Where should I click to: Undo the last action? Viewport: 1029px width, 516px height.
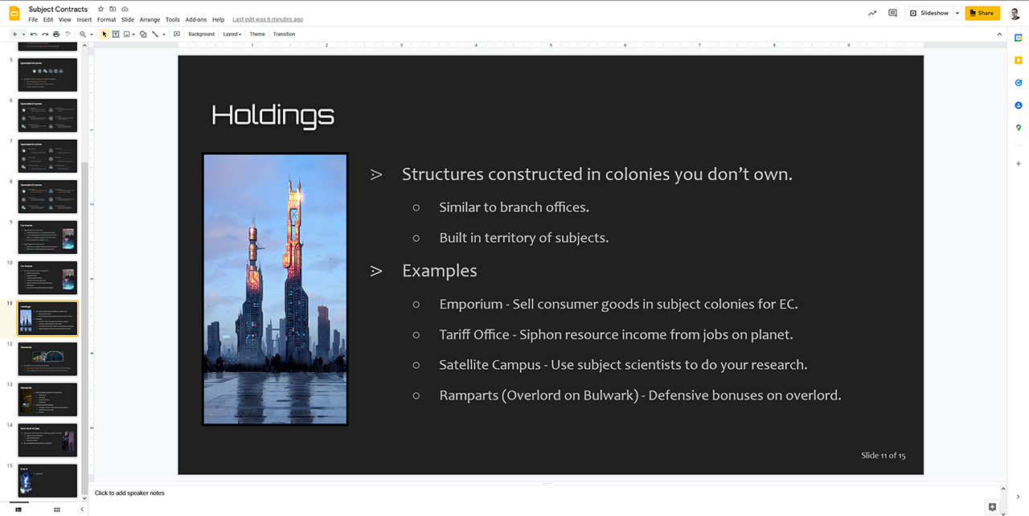click(34, 34)
